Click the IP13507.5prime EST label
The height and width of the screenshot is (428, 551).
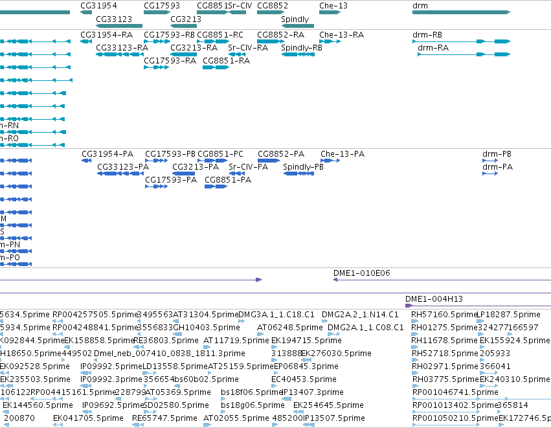coord(334,418)
